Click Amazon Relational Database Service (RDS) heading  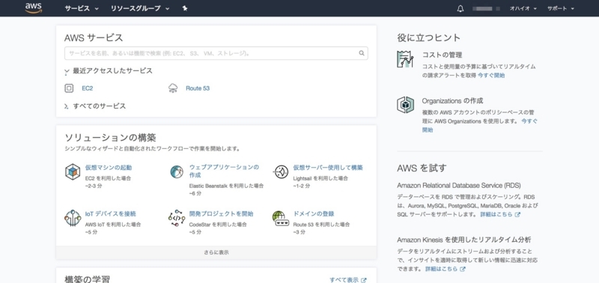[459, 186]
